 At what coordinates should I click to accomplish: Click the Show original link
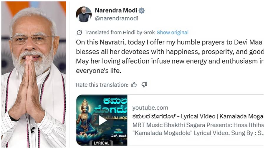(172, 32)
